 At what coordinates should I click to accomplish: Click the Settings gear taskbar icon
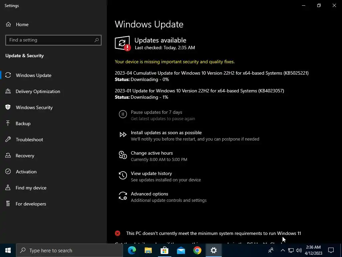[214, 250]
